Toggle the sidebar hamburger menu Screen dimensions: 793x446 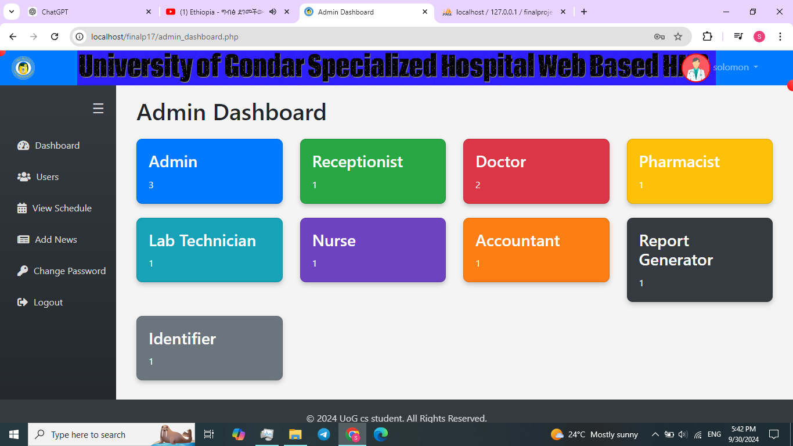pyautogui.click(x=98, y=109)
